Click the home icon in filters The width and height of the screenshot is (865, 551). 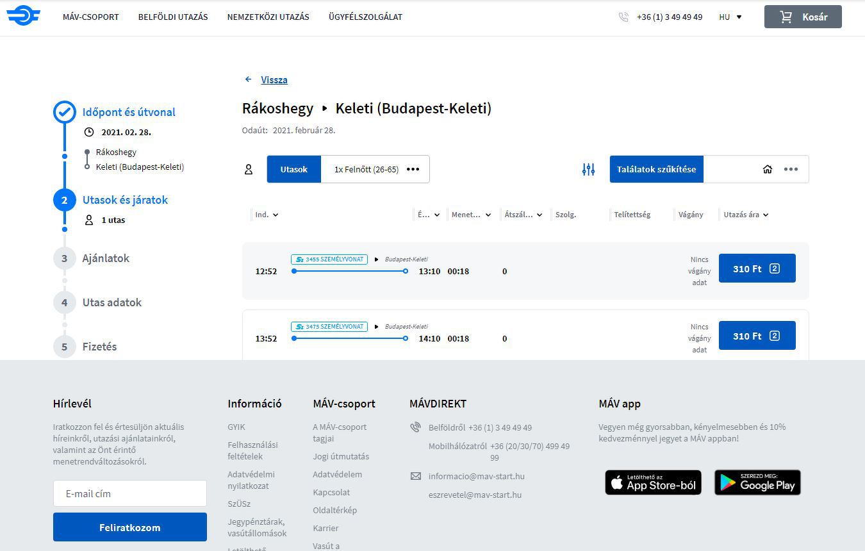(768, 169)
